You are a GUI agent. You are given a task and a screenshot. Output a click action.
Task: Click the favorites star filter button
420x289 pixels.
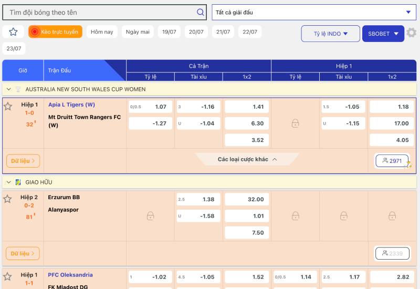point(13,32)
